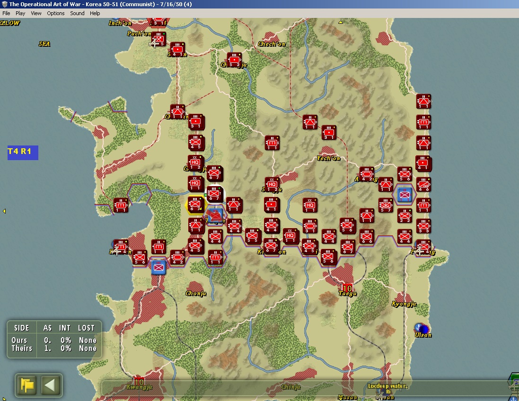Click the map scroll-left arrow at left edge
The height and width of the screenshot is (401, 519).
coord(4,211)
